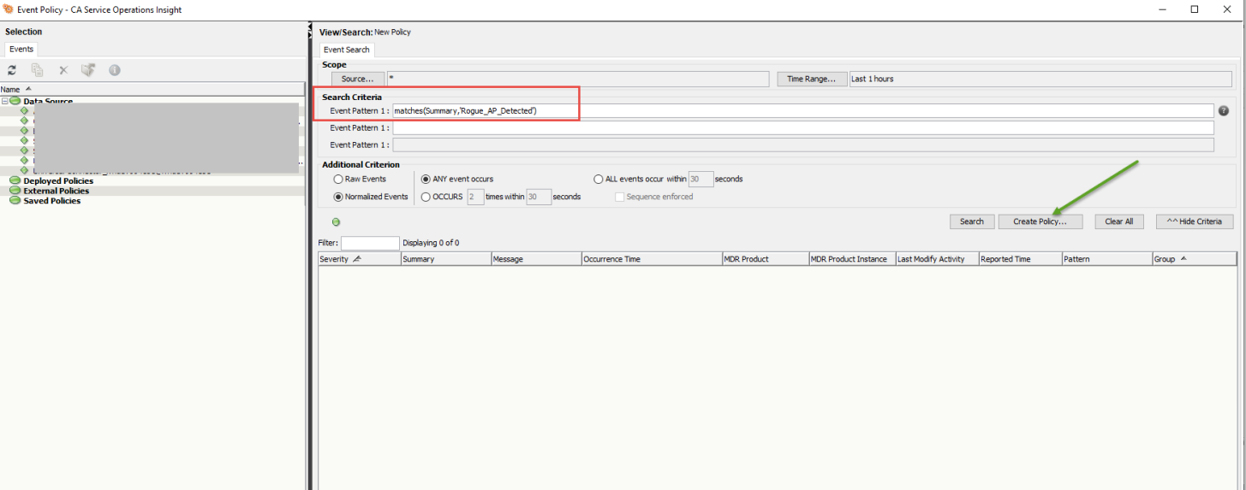Sort by the Severity column header
This screenshot has height=490, width=1246.
click(x=334, y=259)
